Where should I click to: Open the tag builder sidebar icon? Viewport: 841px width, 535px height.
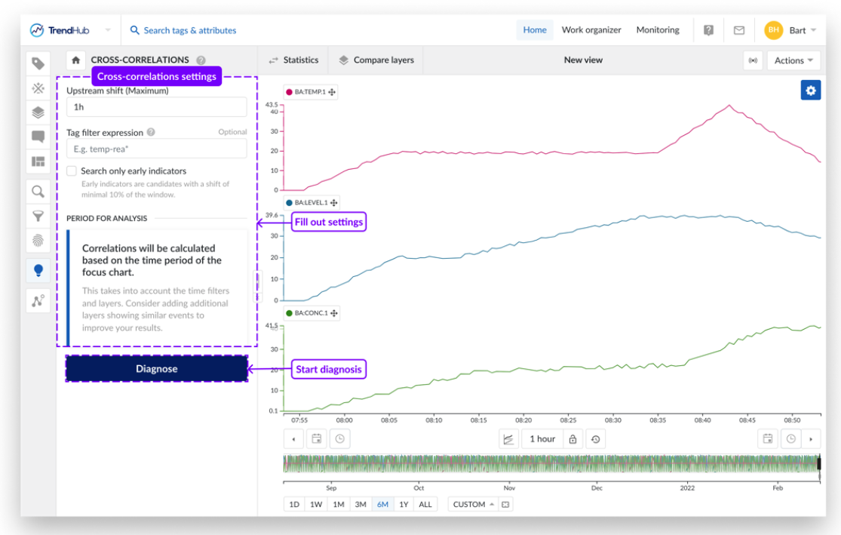(x=38, y=64)
